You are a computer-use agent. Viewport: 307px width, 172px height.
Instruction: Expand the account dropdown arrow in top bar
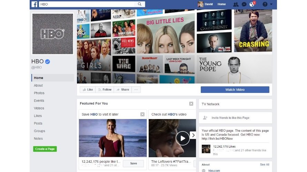271,4
